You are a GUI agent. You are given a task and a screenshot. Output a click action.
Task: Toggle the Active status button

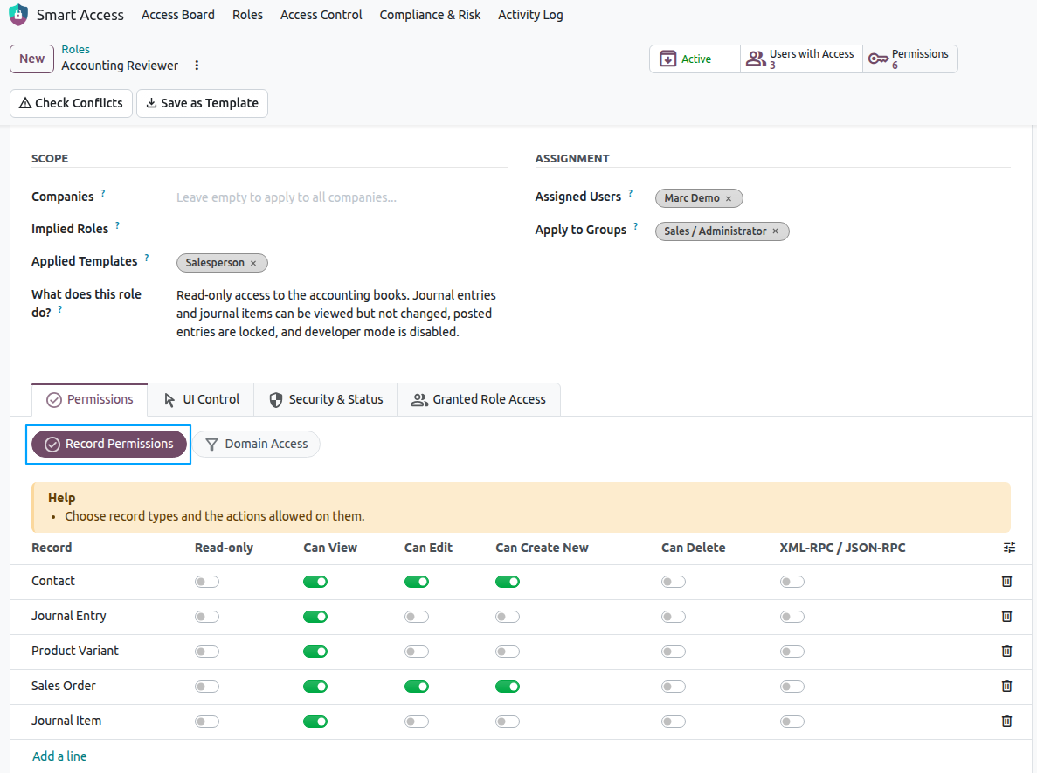click(x=695, y=59)
